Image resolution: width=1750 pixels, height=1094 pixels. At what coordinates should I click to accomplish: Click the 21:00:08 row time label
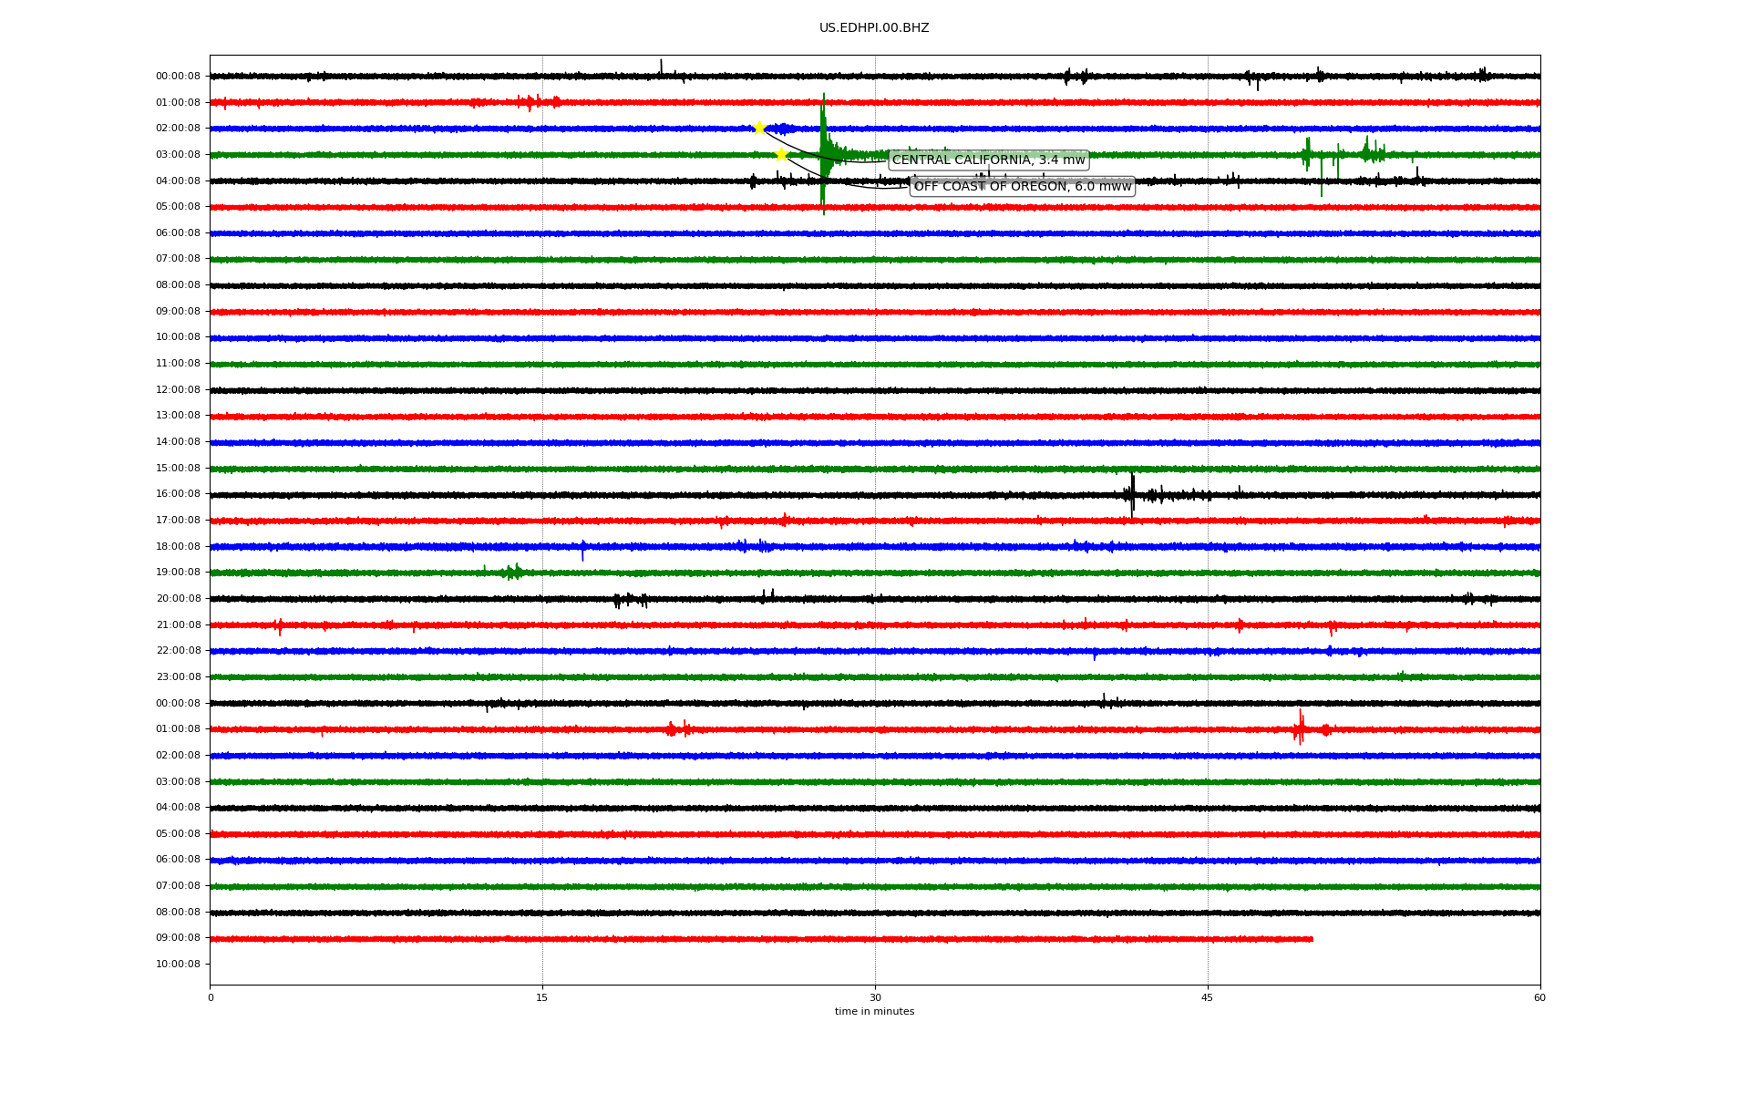coord(178,625)
